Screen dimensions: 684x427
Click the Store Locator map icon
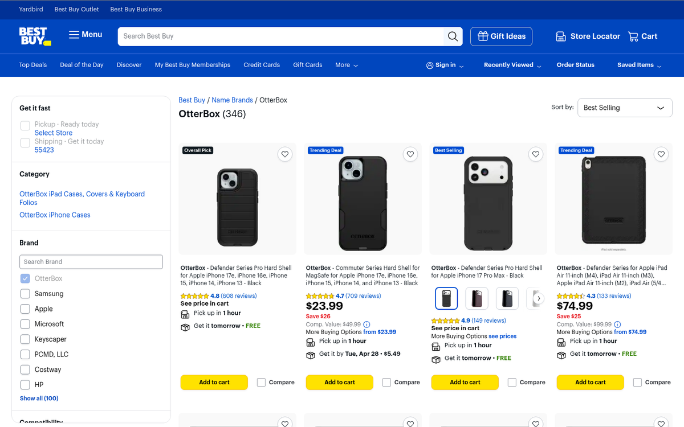(x=559, y=36)
